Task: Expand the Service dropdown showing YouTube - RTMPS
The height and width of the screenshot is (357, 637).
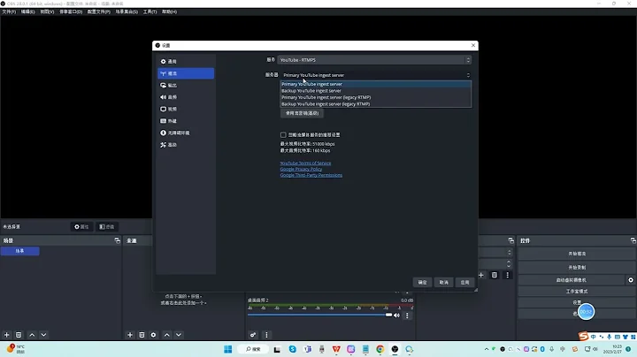Action: coord(374,60)
